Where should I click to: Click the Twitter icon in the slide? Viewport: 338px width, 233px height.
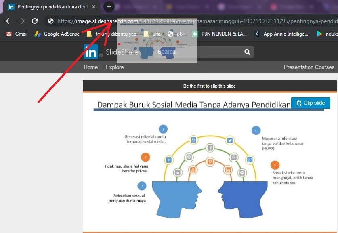(x=230, y=140)
